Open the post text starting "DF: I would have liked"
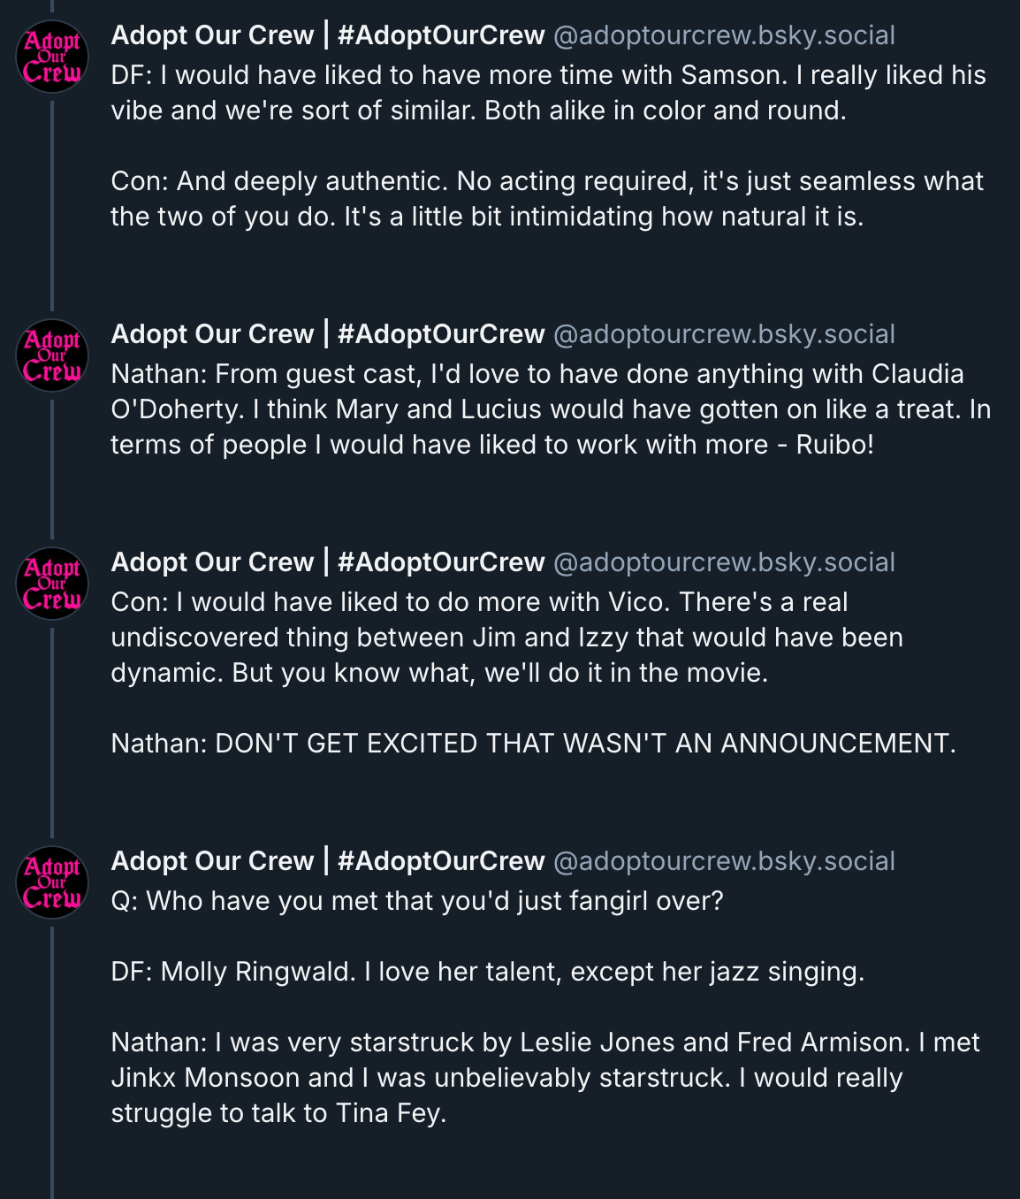The height and width of the screenshot is (1199, 1020). coord(548,93)
